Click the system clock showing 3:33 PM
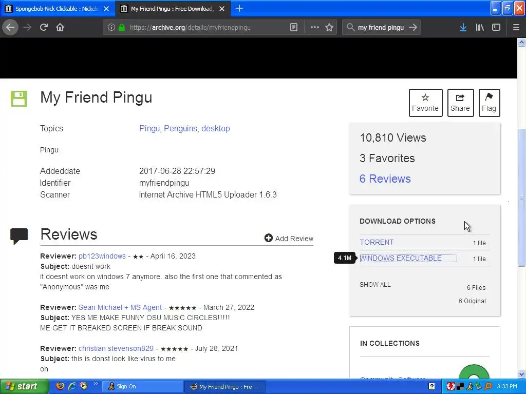 pyautogui.click(x=507, y=386)
